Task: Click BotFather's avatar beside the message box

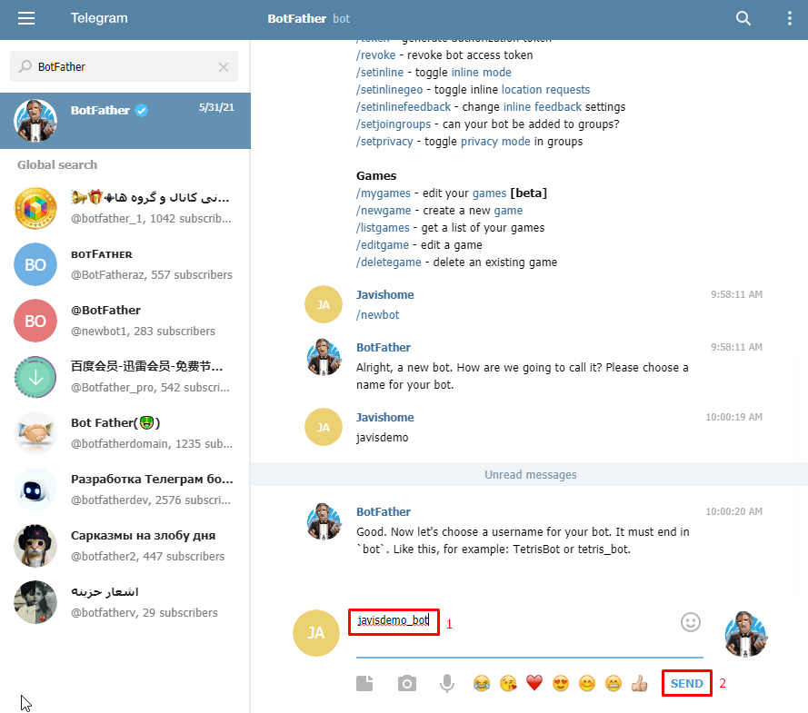Action: click(745, 634)
